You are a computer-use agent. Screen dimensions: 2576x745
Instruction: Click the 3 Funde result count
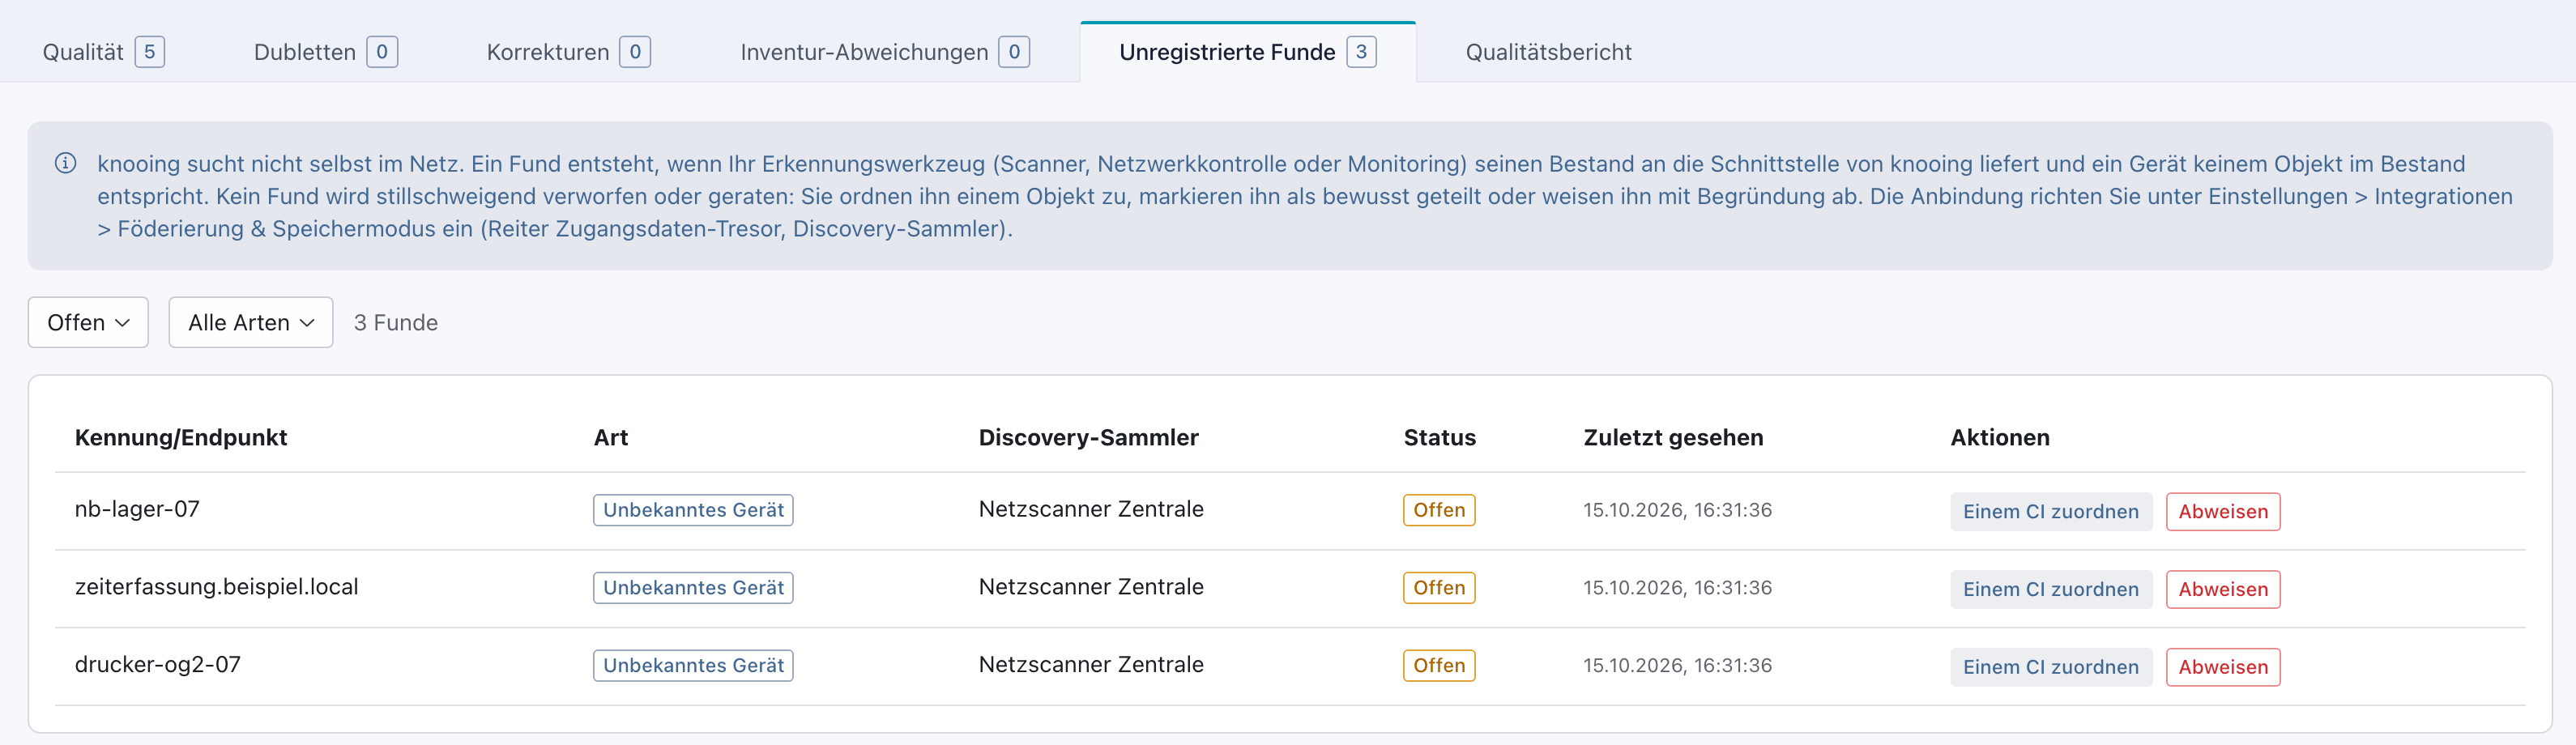coord(396,323)
